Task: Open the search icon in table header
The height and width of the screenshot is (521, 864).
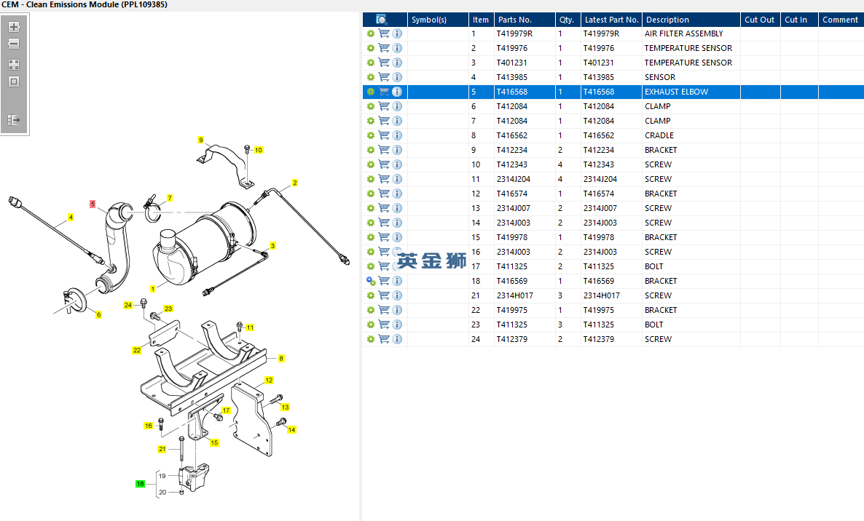Action: coord(381,20)
